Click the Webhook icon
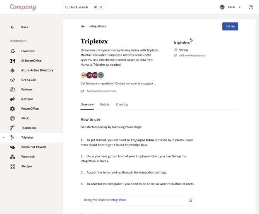 coord(12,157)
